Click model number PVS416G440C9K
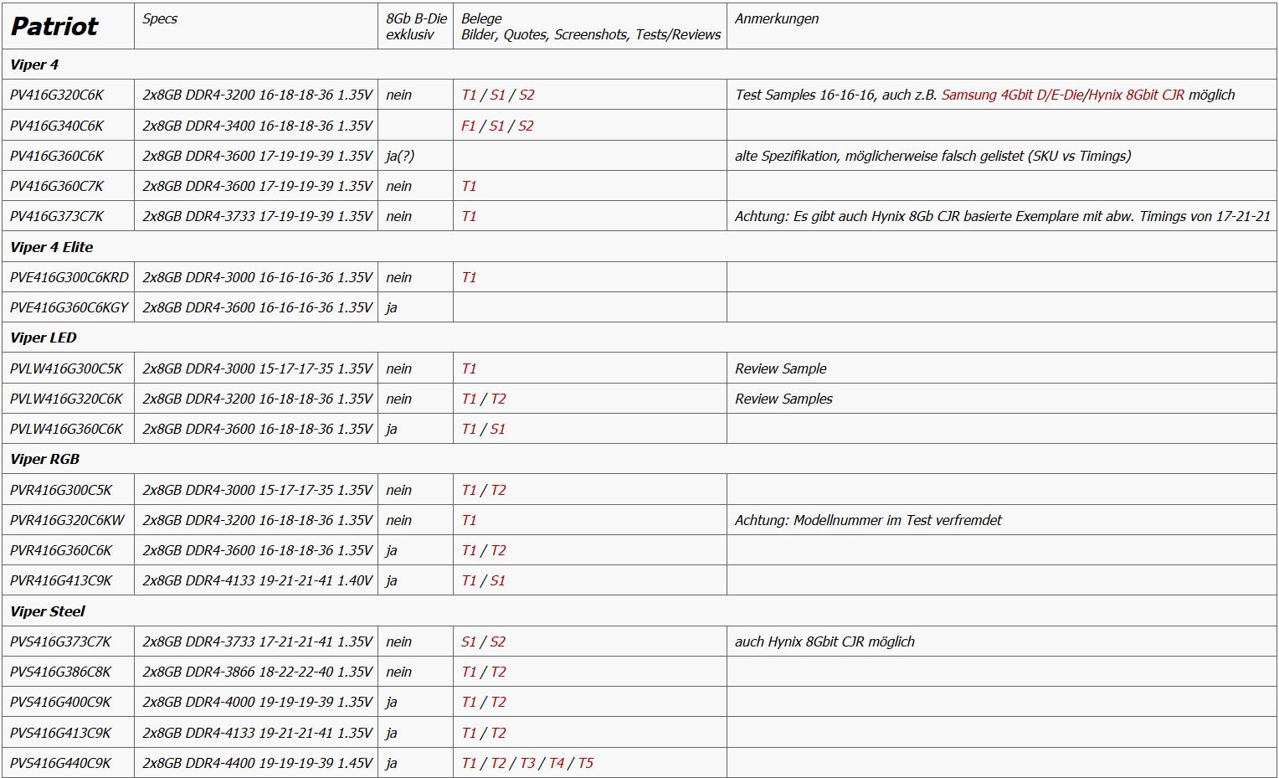Viewport: 1279px width, 778px height. [x=60, y=763]
